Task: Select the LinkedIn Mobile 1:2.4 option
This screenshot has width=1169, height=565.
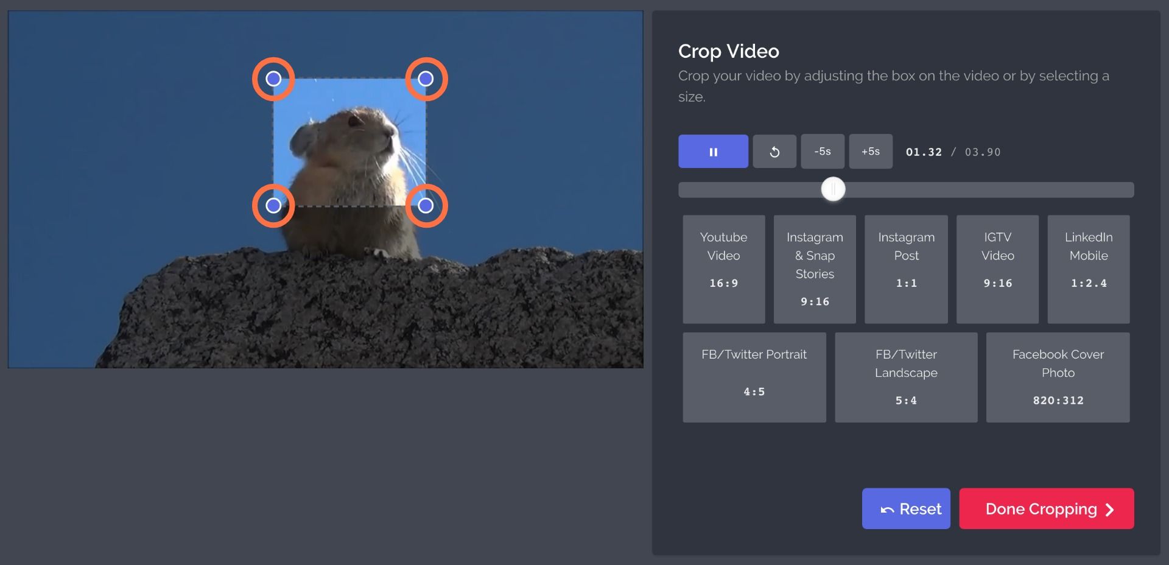Action: [1089, 269]
